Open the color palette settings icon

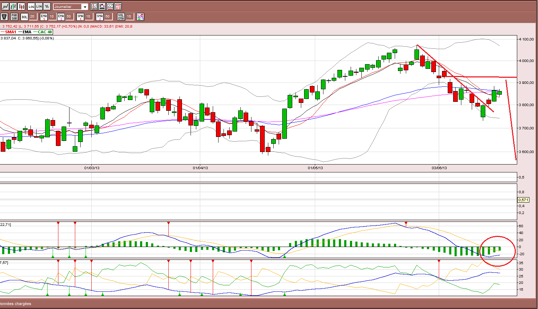pyautogui.click(x=102, y=6)
